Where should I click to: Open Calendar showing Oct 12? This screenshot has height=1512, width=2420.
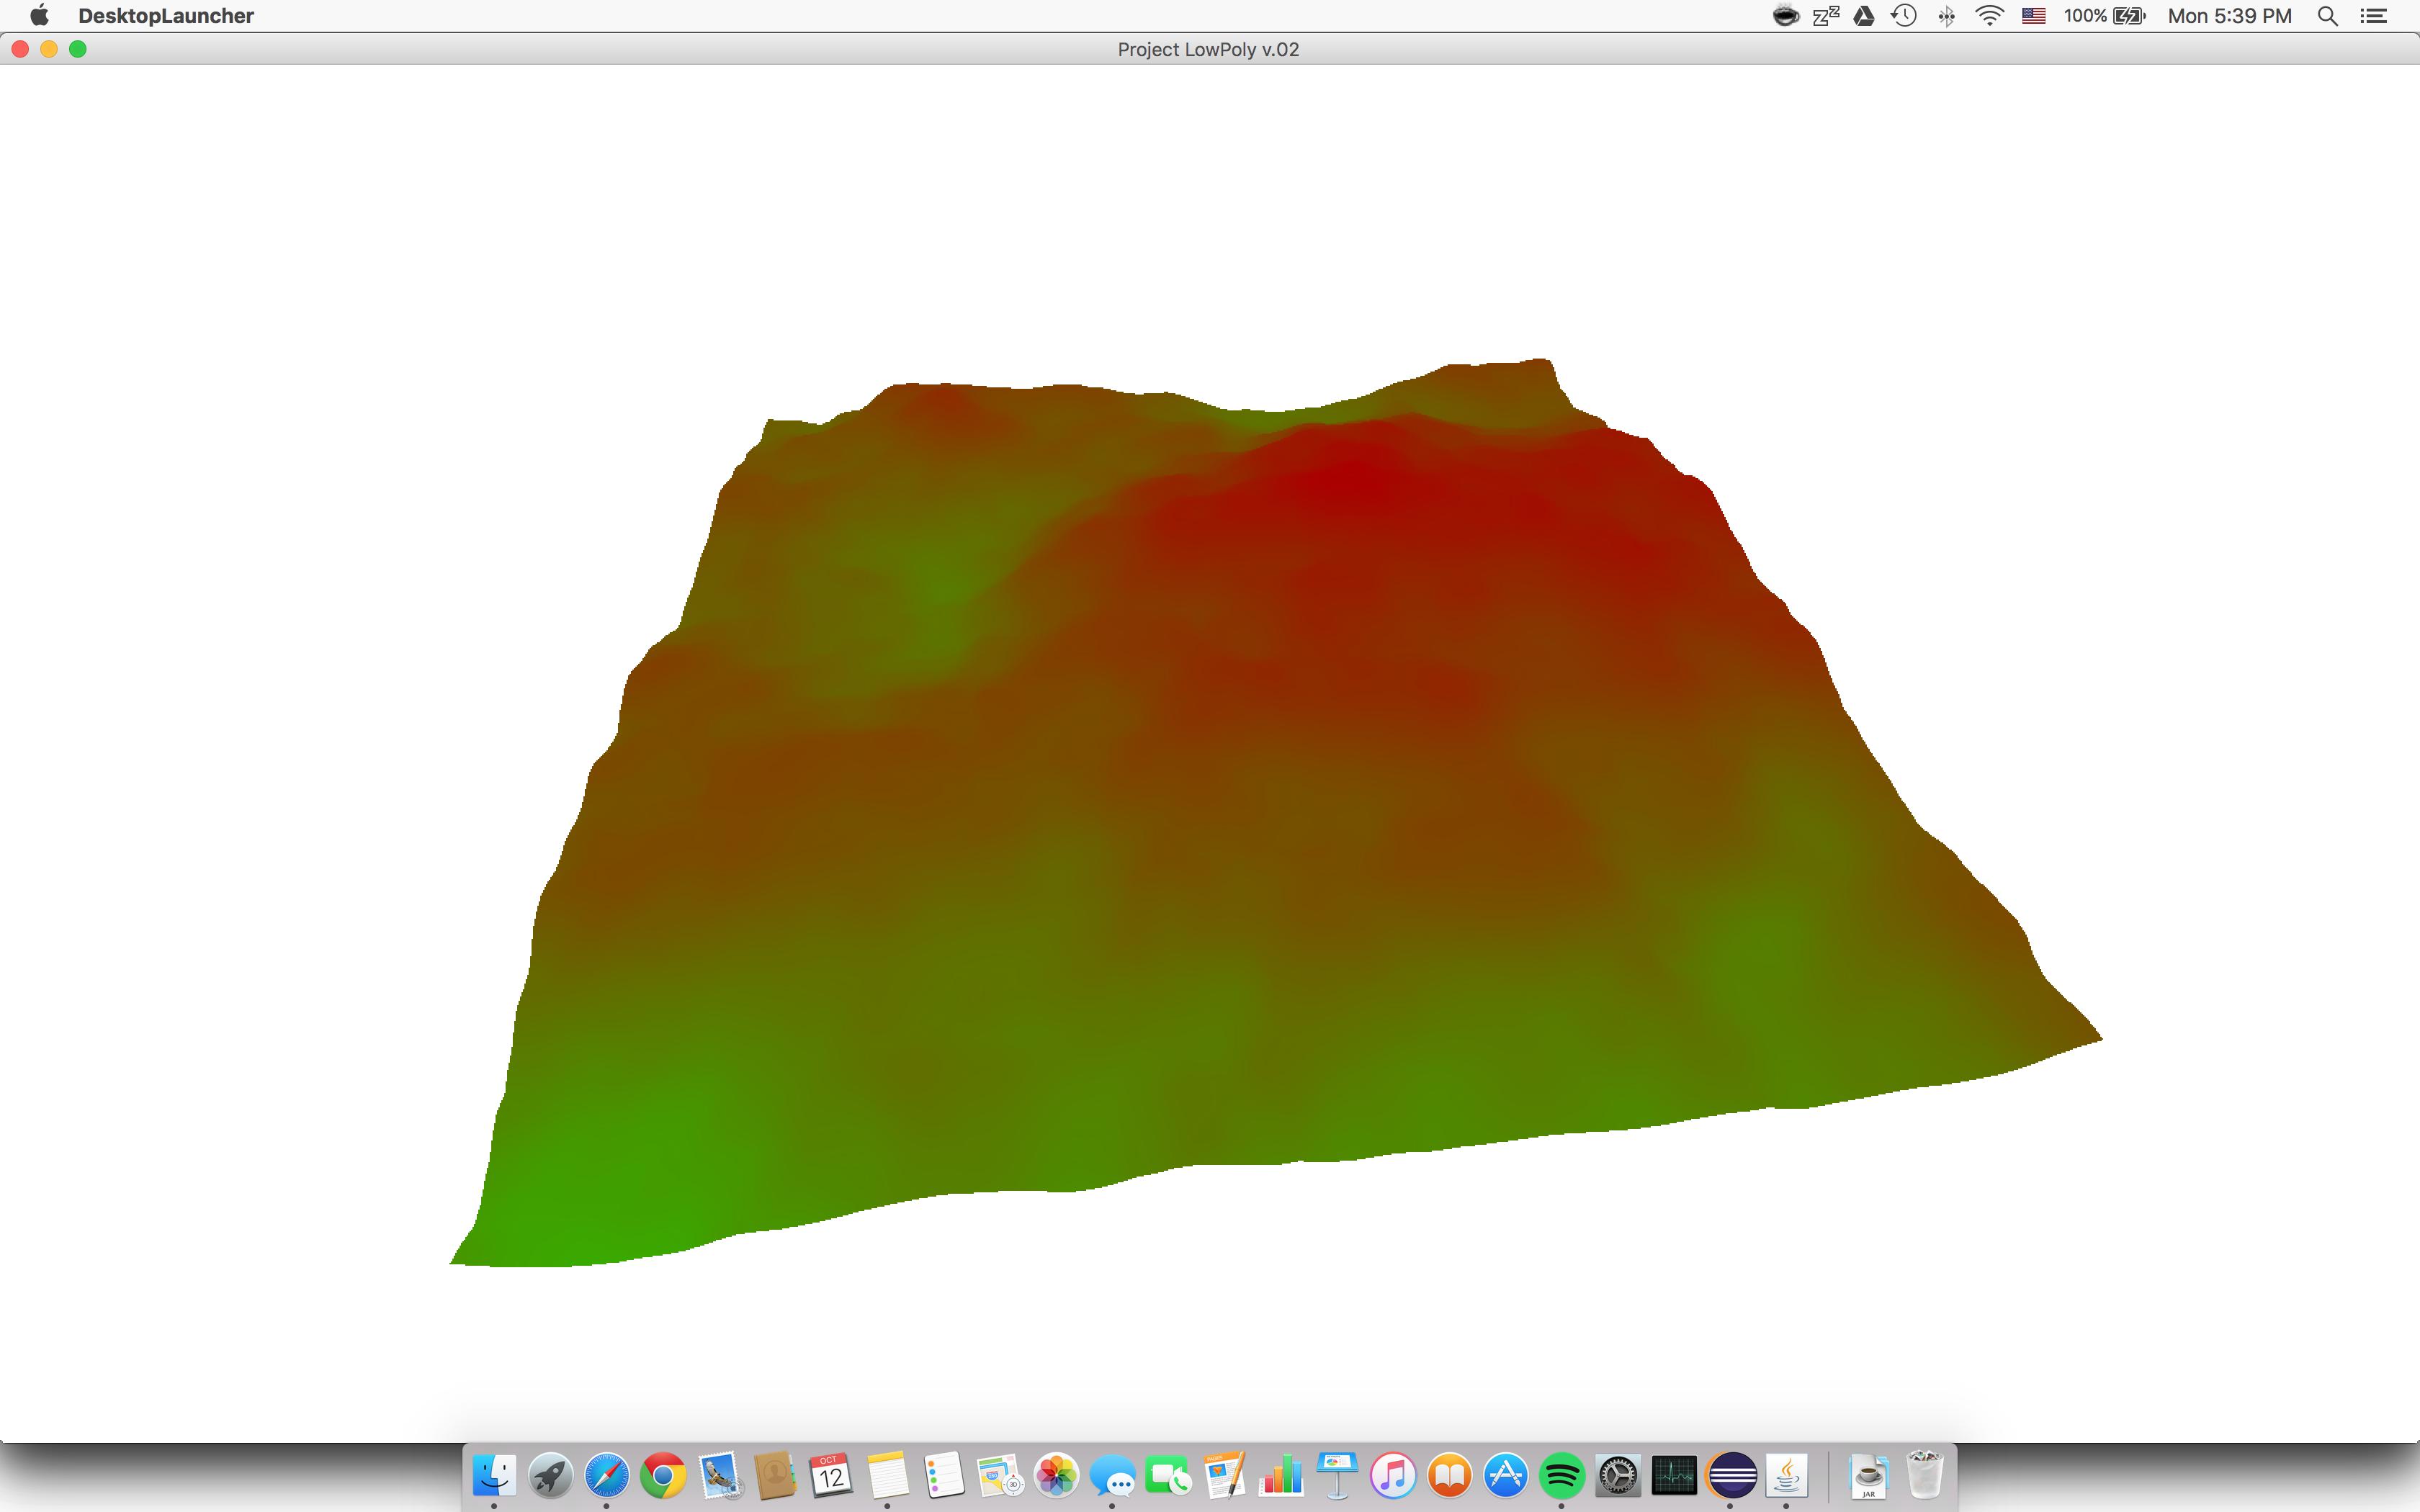(831, 1475)
